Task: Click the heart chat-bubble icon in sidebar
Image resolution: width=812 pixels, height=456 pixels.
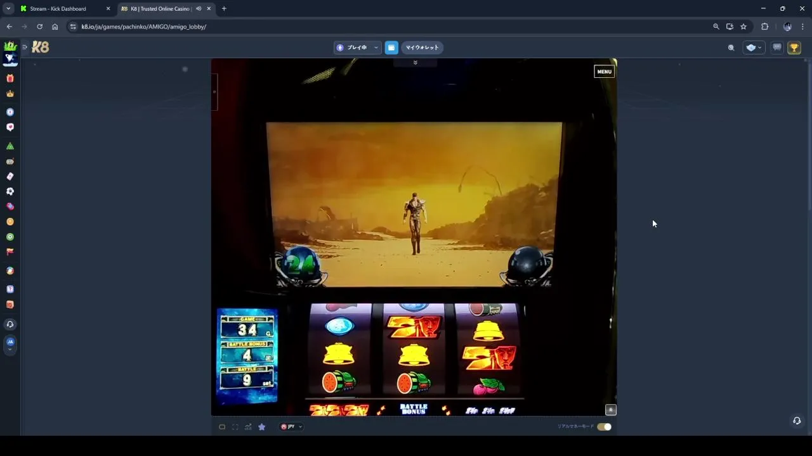Action: 10,127
